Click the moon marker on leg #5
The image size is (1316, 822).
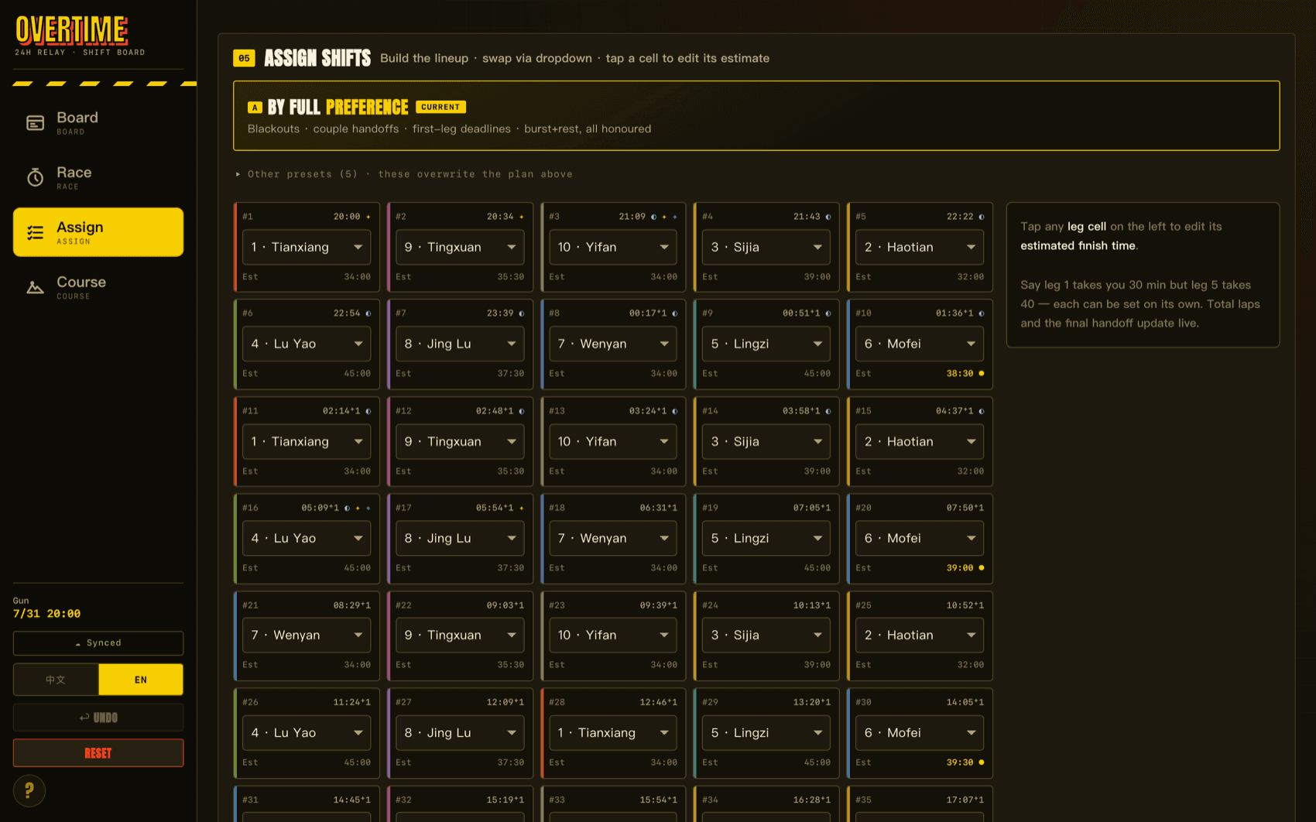click(981, 217)
